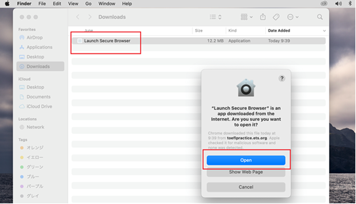The height and width of the screenshot is (204, 356).
Task: Select Applications in the sidebar
Action: click(x=40, y=47)
